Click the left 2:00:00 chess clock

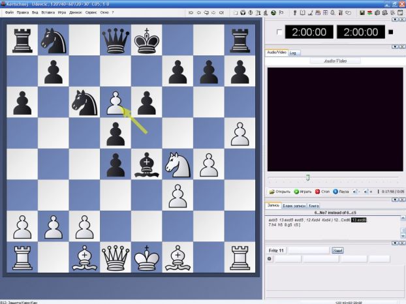309,33
